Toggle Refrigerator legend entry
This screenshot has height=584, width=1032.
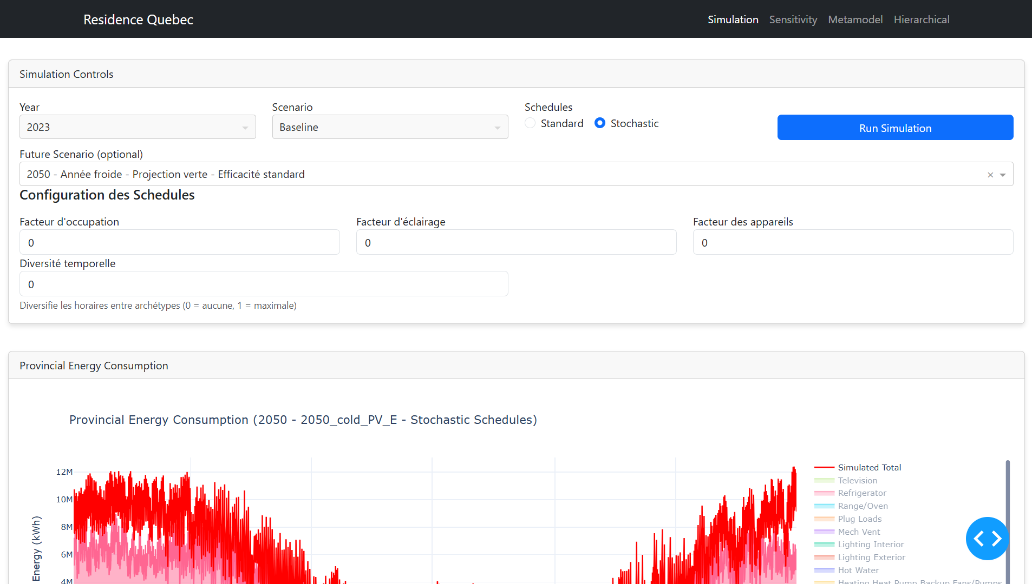(x=850, y=493)
